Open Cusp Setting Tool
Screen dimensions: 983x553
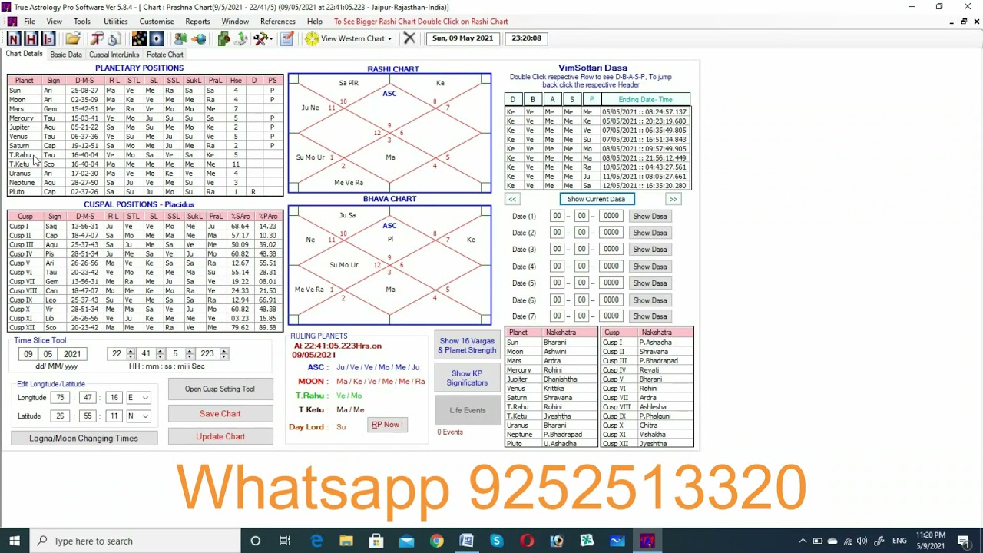220,389
